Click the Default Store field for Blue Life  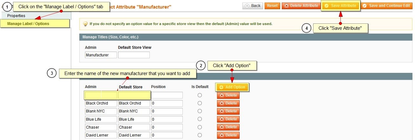(134, 119)
